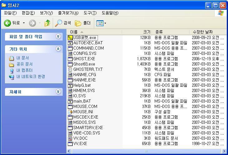Viewport: 228px width, 155px height.
Task: Open the 즐겨찾기(A) menu
Action: tap(68, 13)
